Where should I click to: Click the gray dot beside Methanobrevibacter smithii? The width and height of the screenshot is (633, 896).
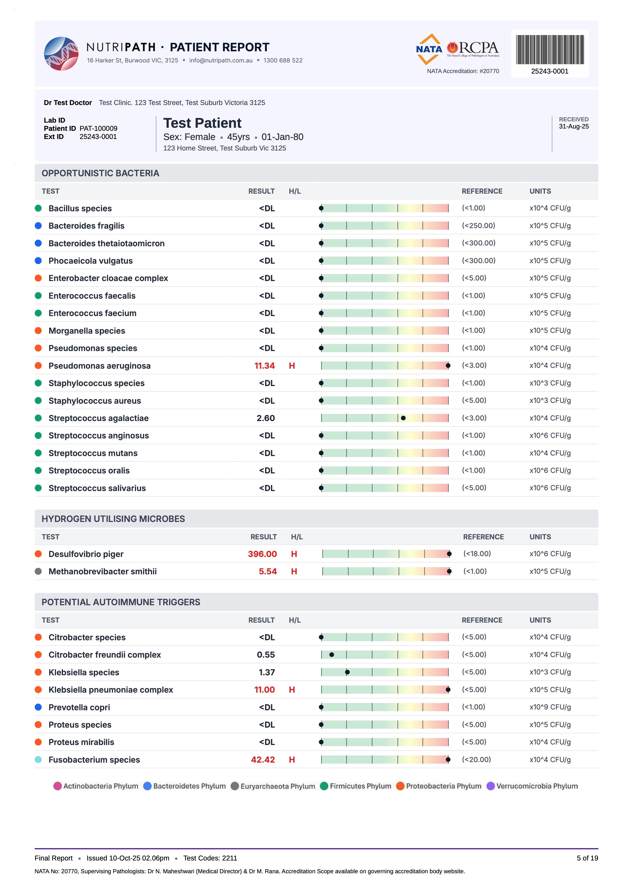pyautogui.click(x=38, y=571)
